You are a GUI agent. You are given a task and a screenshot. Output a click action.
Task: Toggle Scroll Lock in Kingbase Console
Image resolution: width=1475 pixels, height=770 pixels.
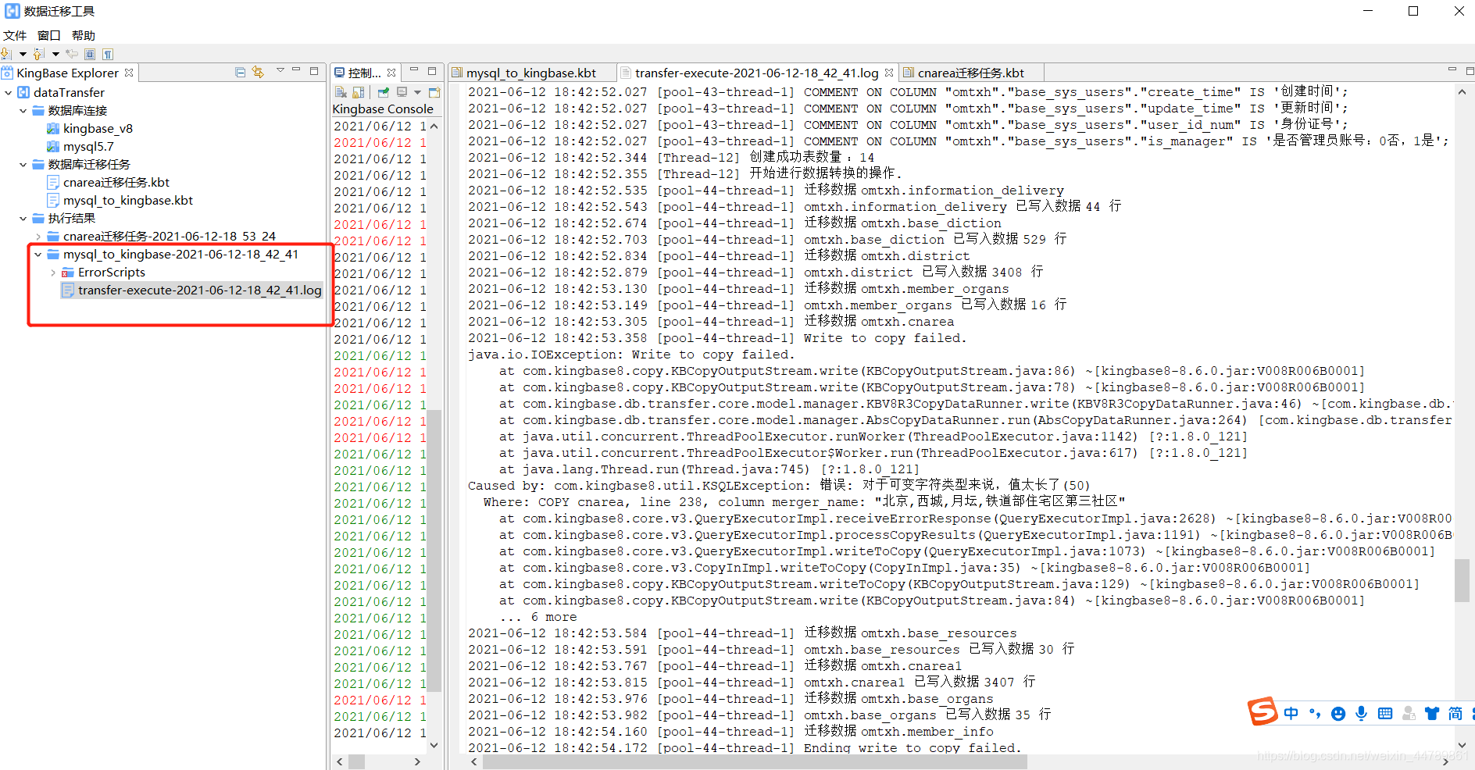click(x=358, y=92)
